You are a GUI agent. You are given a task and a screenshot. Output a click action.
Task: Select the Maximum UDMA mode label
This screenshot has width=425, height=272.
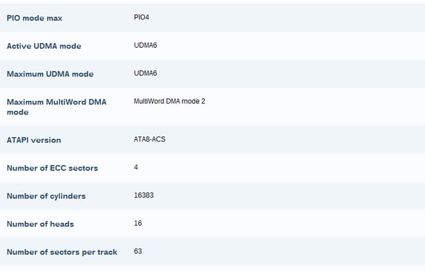(x=50, y=74)
